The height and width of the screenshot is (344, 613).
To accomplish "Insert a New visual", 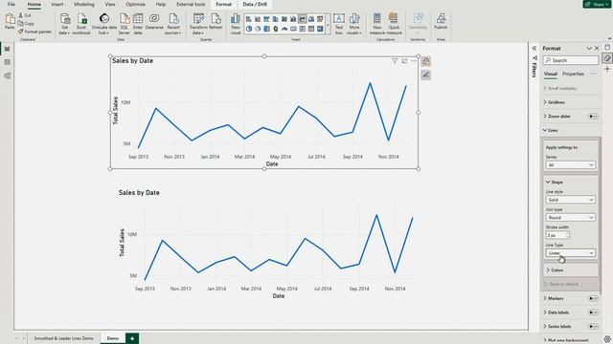I will (x=236, y=24).
